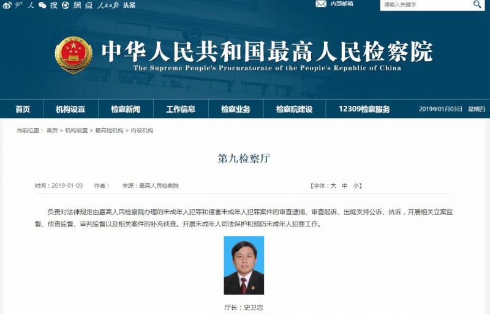This screenshot has width=490, height=314.
Task: Open the 检察新闻 nav item
Action: (126, 109)
